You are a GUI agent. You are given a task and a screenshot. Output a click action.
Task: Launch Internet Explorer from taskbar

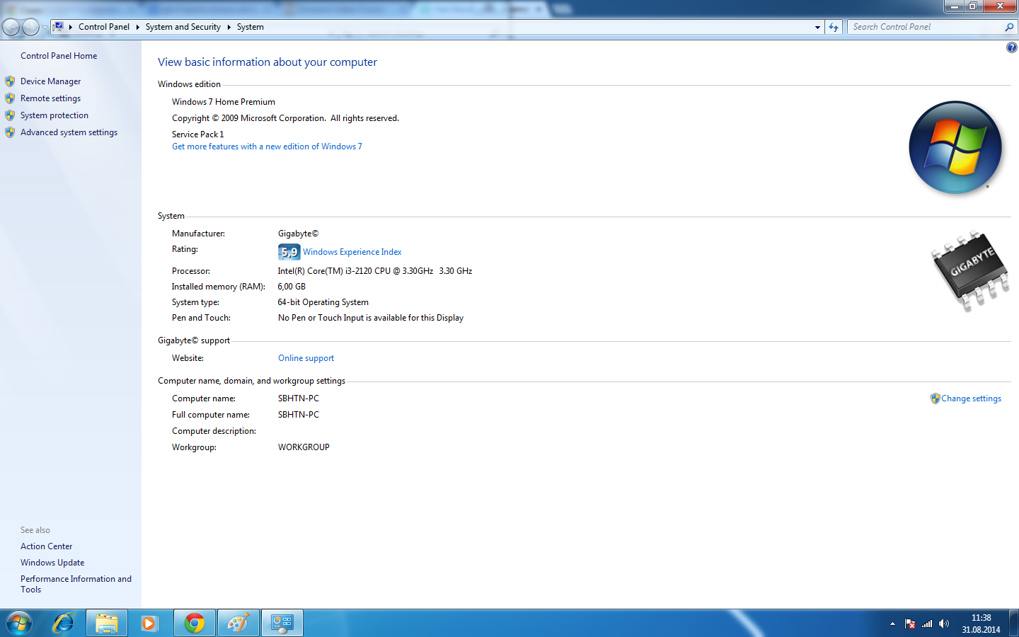coord(63,623)
